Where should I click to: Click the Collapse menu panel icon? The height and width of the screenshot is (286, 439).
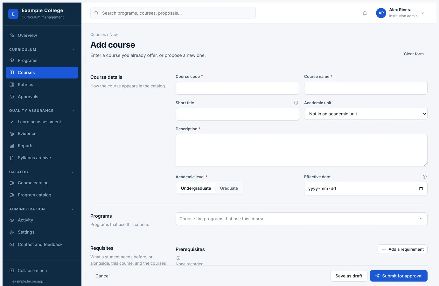[x=12, y=270]
